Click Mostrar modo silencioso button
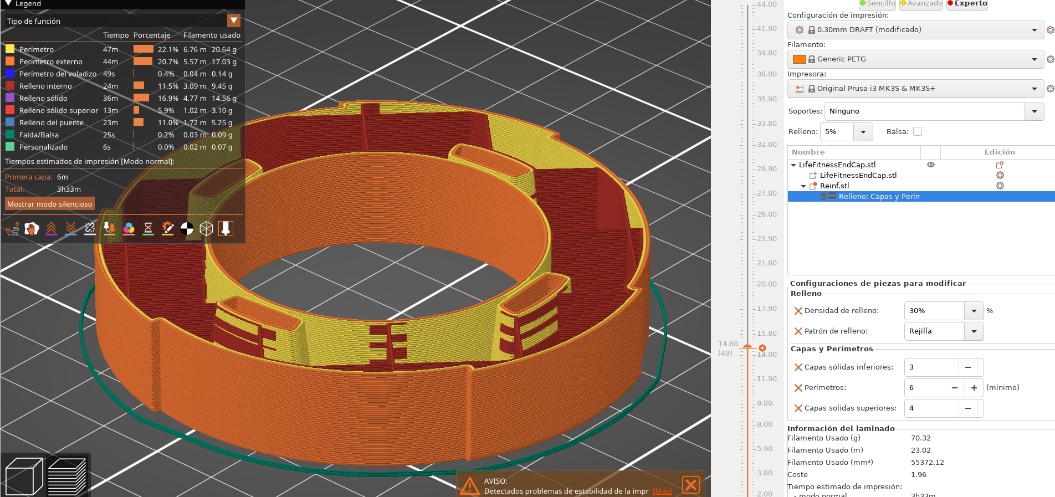 (50, 204)
